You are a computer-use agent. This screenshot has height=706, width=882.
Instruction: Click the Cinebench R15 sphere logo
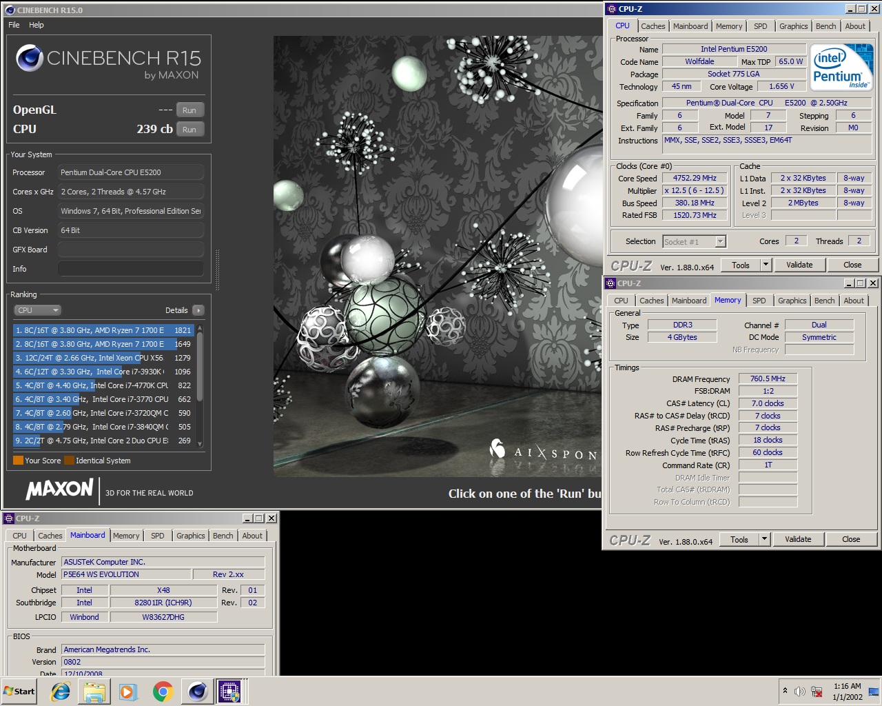[30, 59]
